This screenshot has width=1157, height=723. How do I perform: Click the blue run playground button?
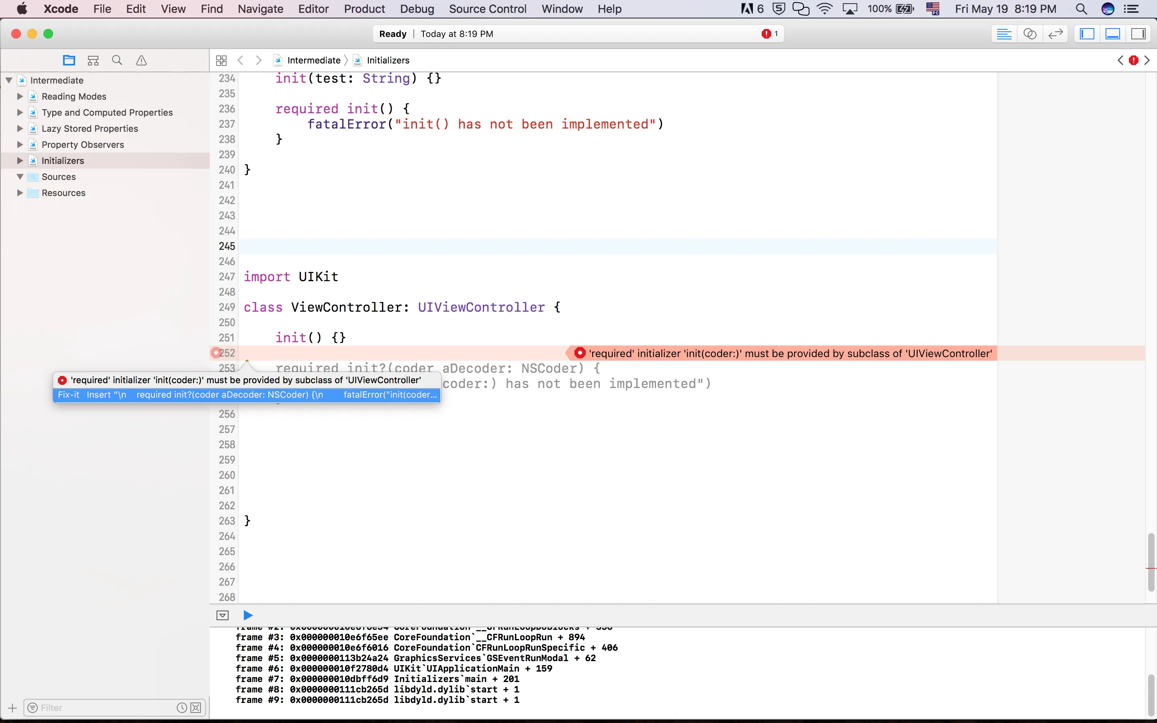[x=247, y=615]
